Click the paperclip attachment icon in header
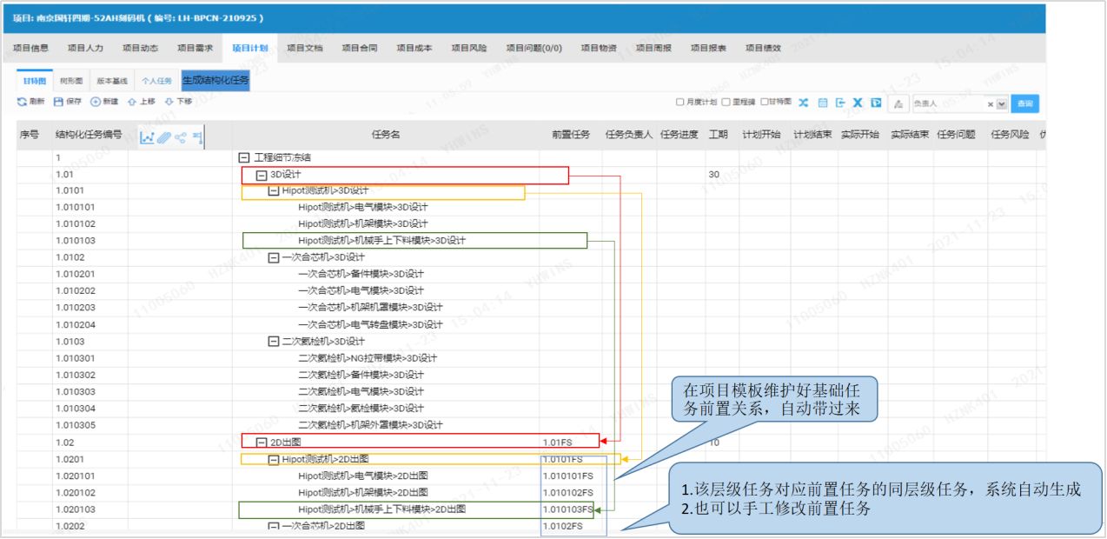Image resolution: width=1107 pixels, height=539 pixels. click(164, 137)
